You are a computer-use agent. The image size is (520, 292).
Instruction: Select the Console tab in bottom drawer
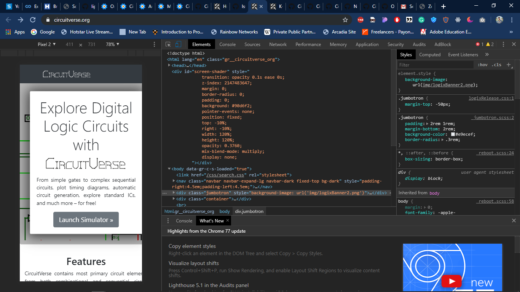[x=184, y=221]
